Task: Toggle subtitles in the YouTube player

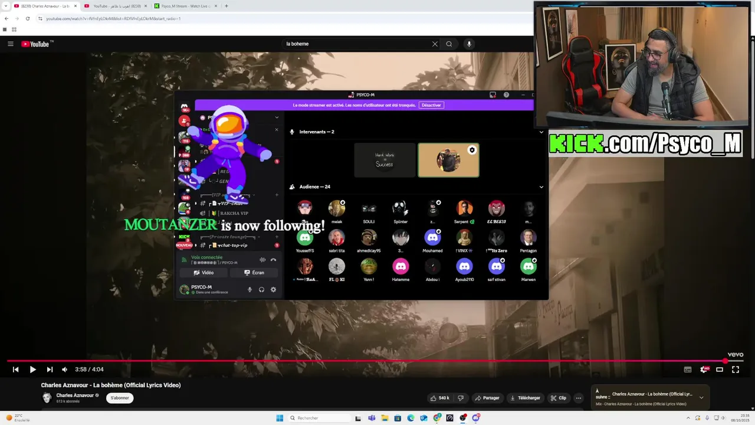Action: tap(688, 370)
